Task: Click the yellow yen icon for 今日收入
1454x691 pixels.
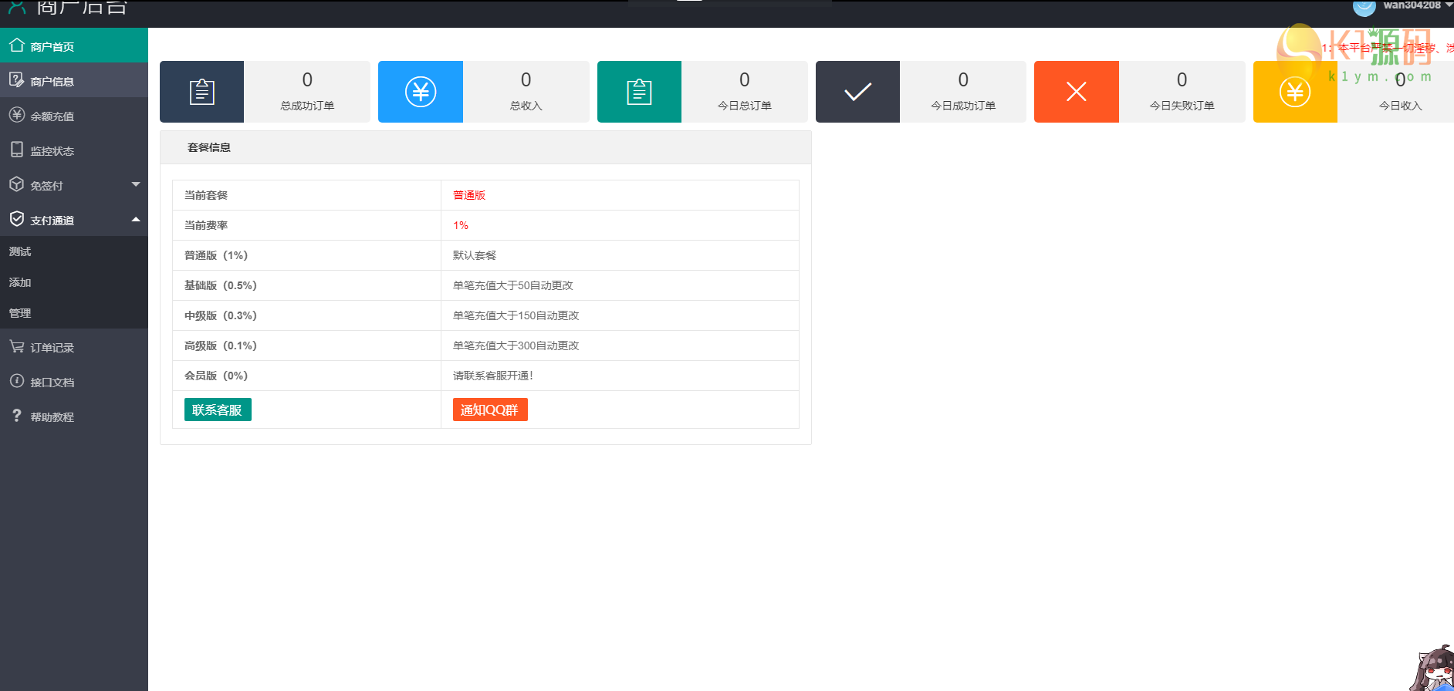Action: point(1294,93)
